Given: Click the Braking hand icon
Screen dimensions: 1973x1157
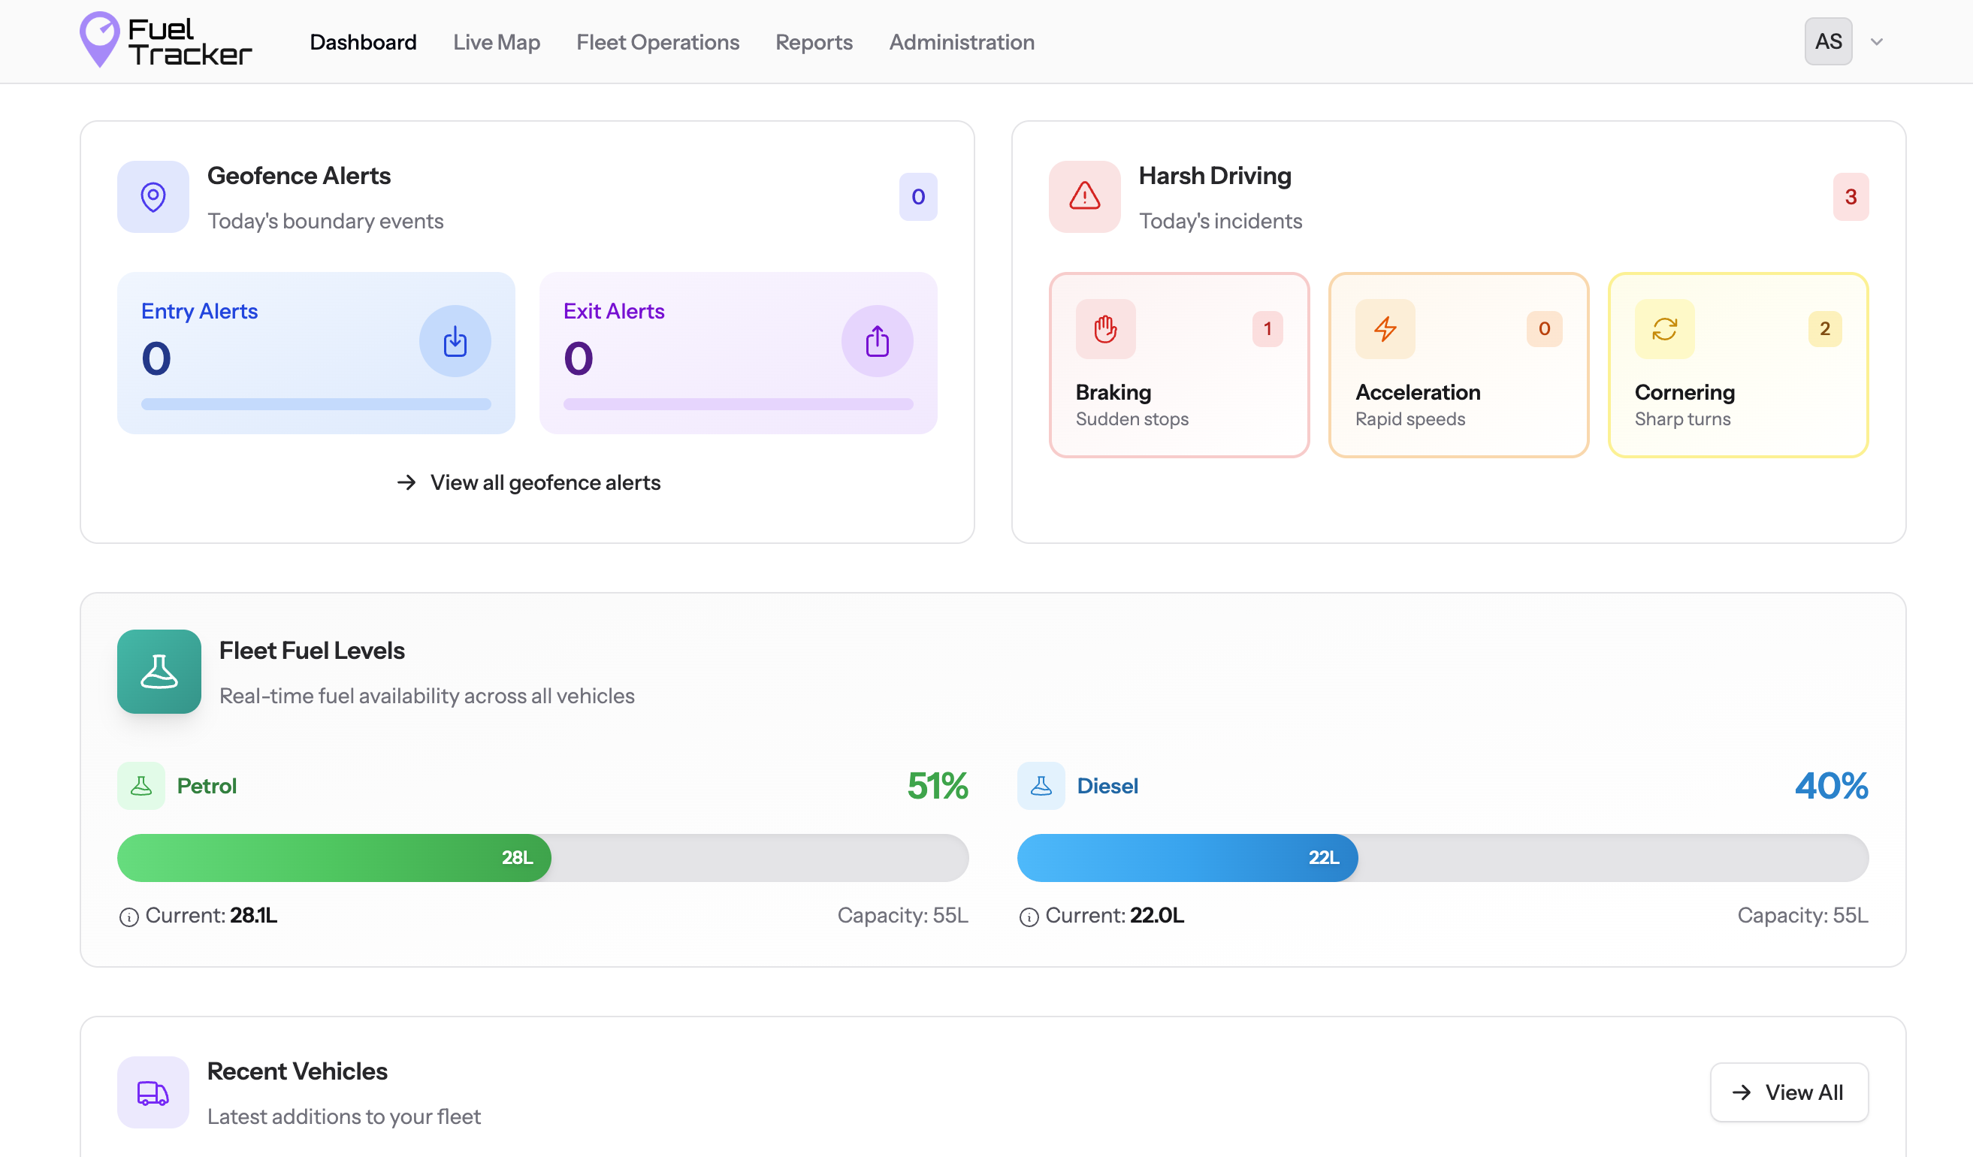Looking at the screenshot, I should (1104, 329).
